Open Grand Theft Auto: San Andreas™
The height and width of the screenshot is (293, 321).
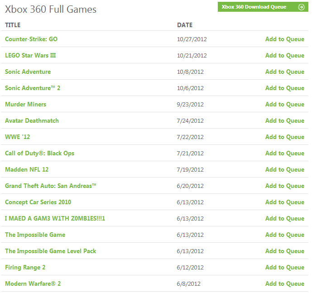click(x=51, y=186)
